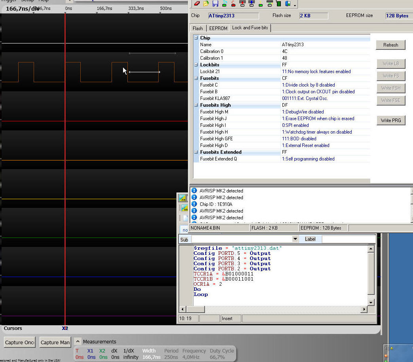Click the dark green chip icon in toolbar
The height and width of the screenshot is (362, 413).
click(x=278, y=4)
